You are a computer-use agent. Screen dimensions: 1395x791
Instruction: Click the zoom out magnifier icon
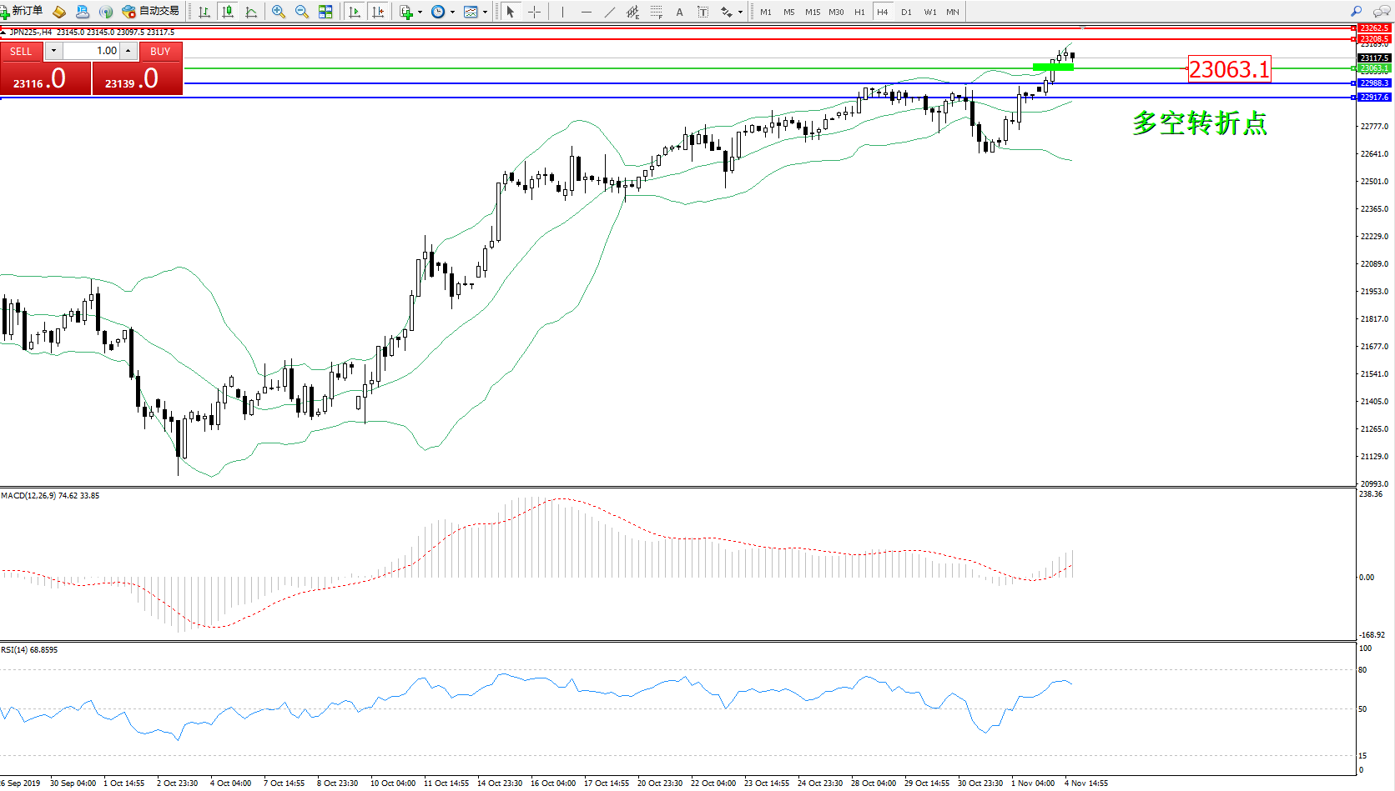click(x=302, y=12)
